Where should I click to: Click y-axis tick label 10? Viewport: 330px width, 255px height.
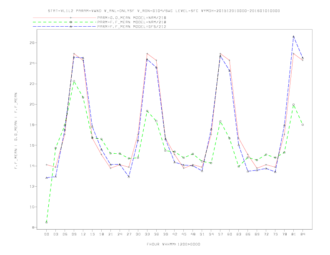(x=32, y=207)
